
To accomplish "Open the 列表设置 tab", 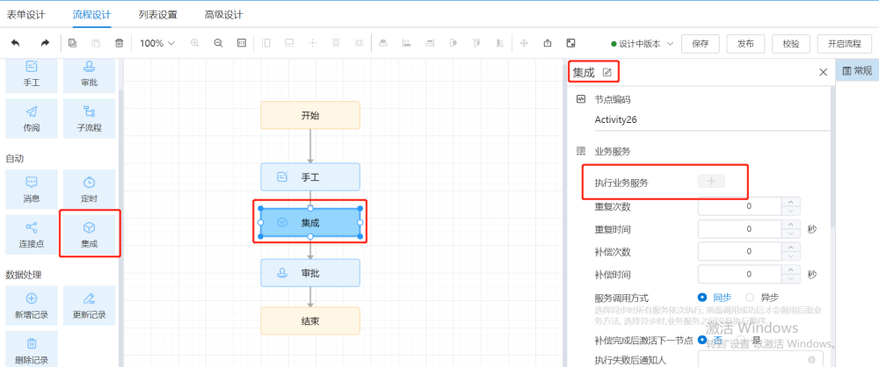I will (157, 15).
